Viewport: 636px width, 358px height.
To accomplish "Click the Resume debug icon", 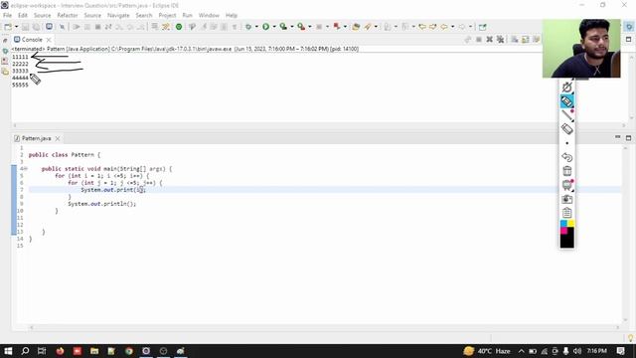I will 77,27.
